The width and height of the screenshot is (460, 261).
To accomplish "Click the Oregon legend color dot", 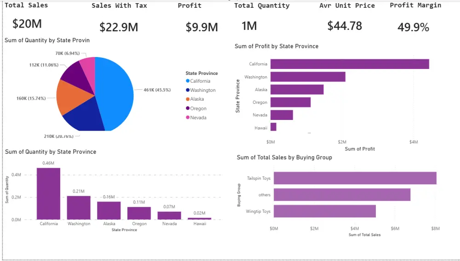I will pyautogui.click(x=188, y=108).
